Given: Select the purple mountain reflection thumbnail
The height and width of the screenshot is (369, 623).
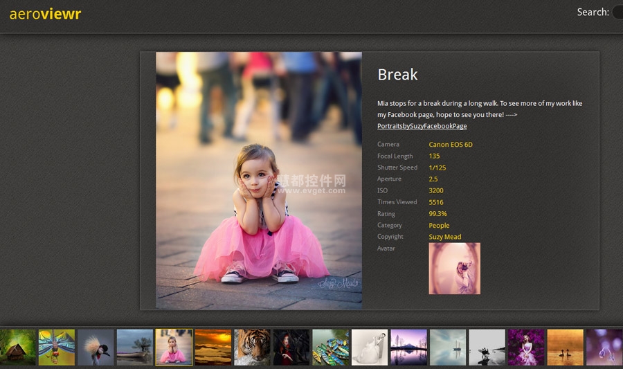Looking at the screenshot, I should (x=408, y=347).
